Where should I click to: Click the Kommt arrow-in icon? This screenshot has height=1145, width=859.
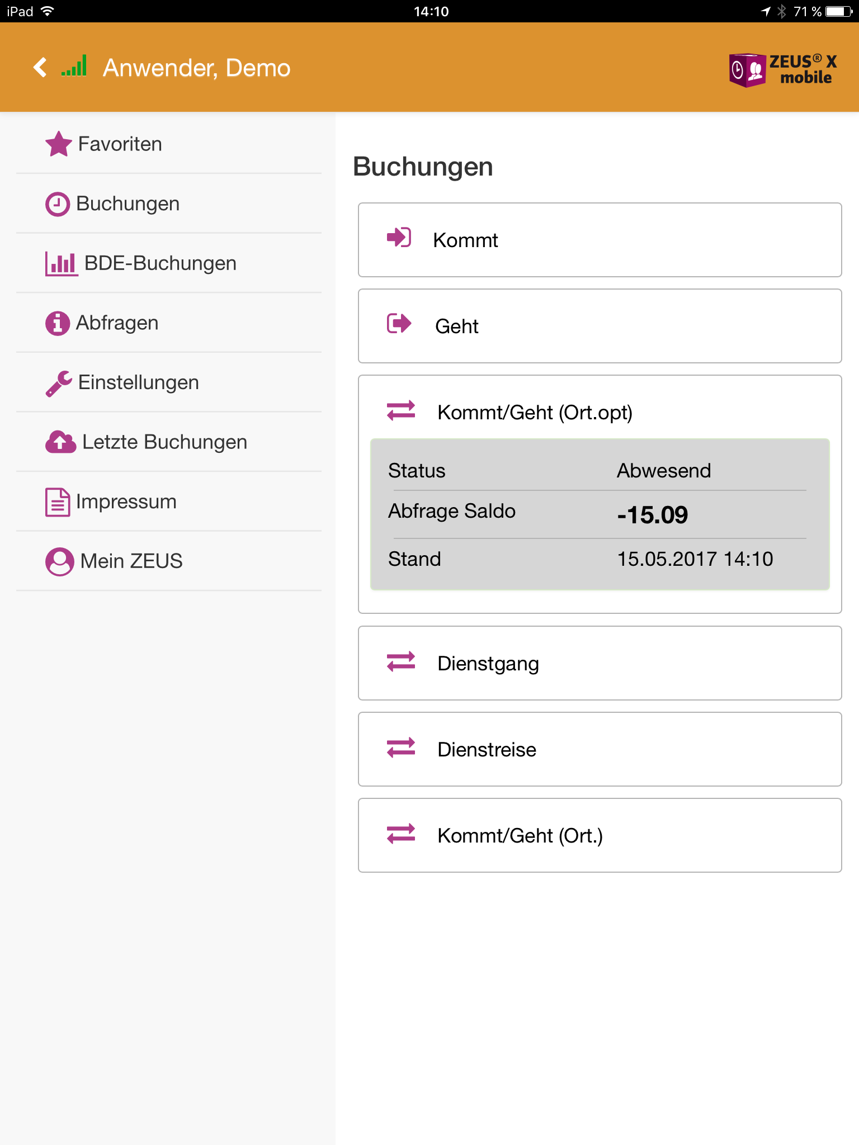[x=399, y=237]
